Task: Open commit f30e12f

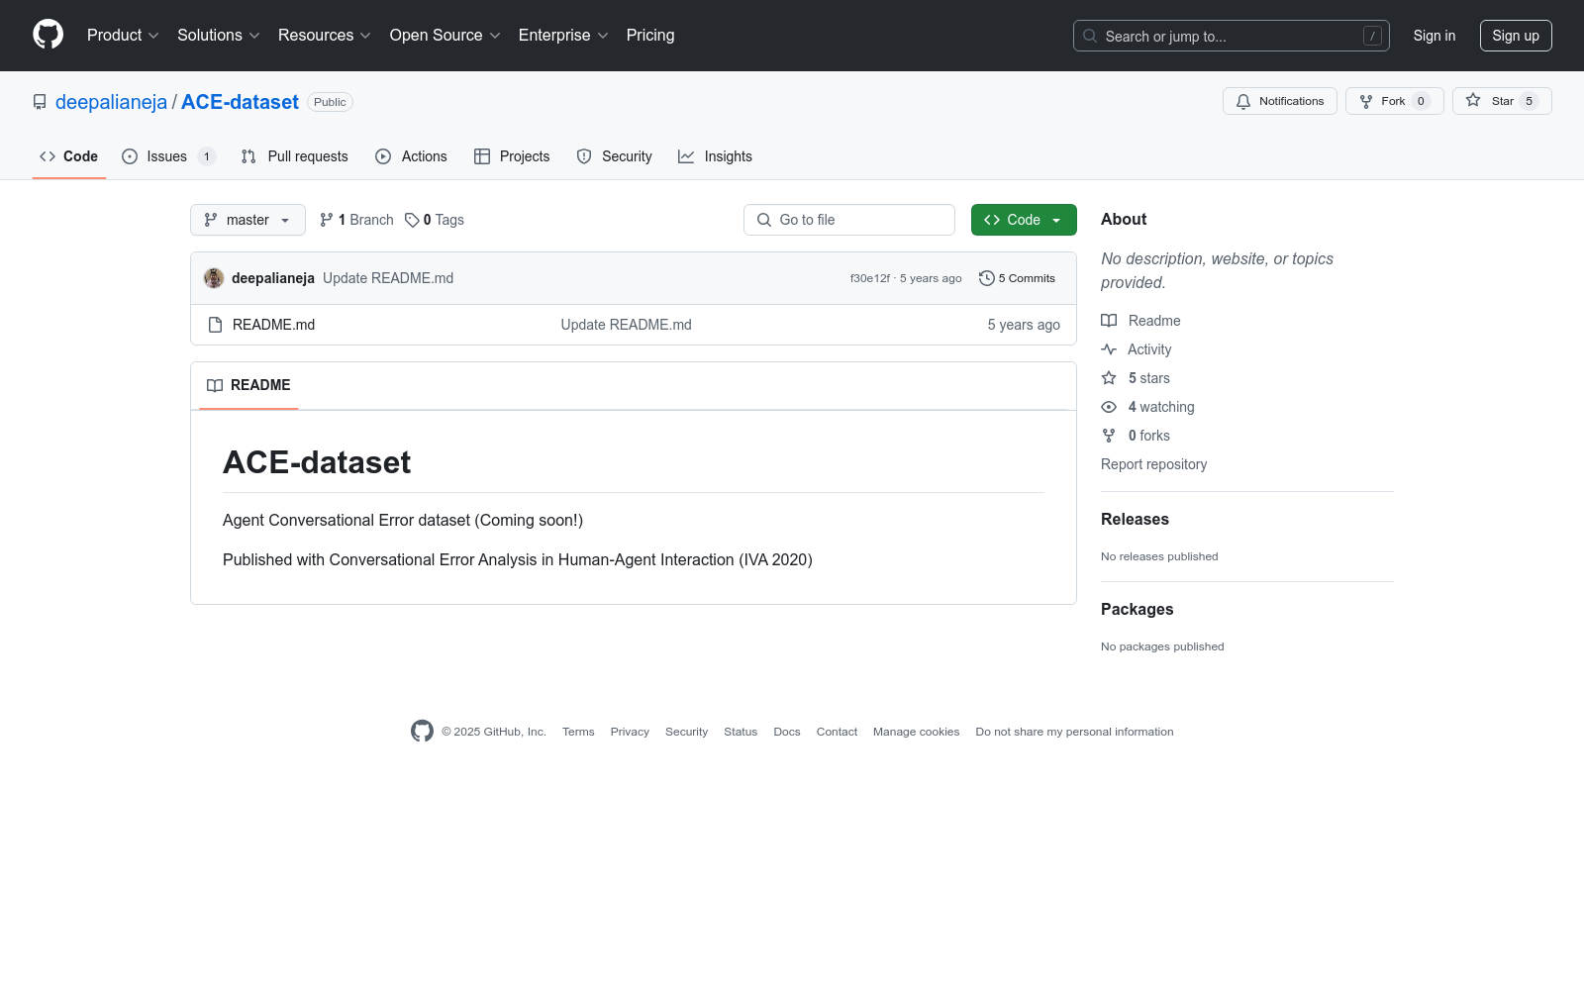Action: pos(870,278)
